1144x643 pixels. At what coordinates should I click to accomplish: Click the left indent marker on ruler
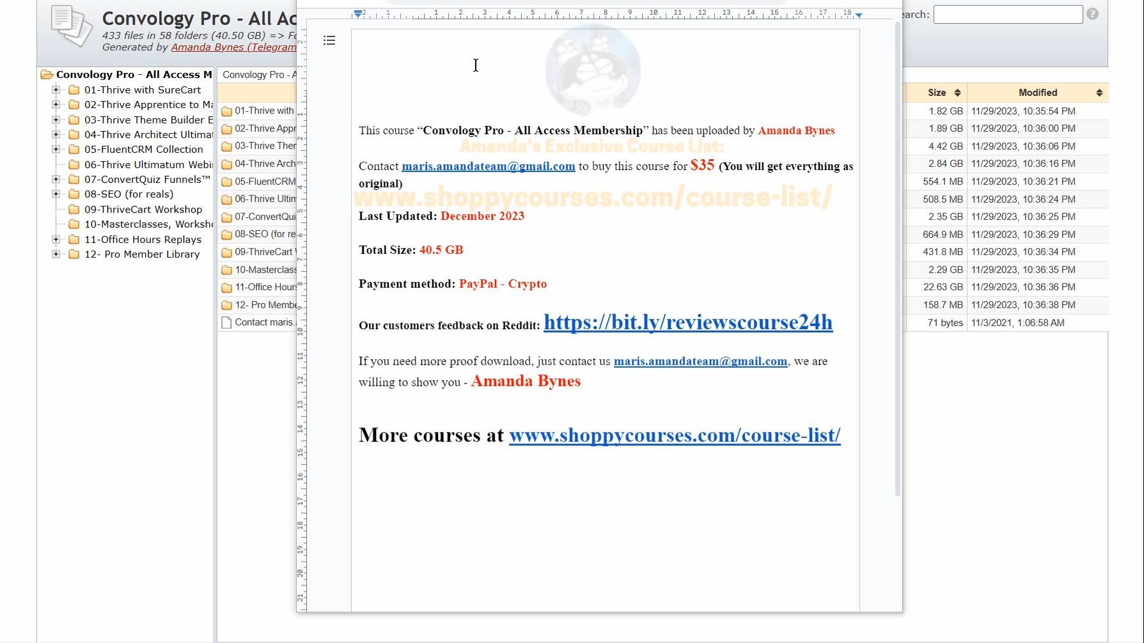358,13
